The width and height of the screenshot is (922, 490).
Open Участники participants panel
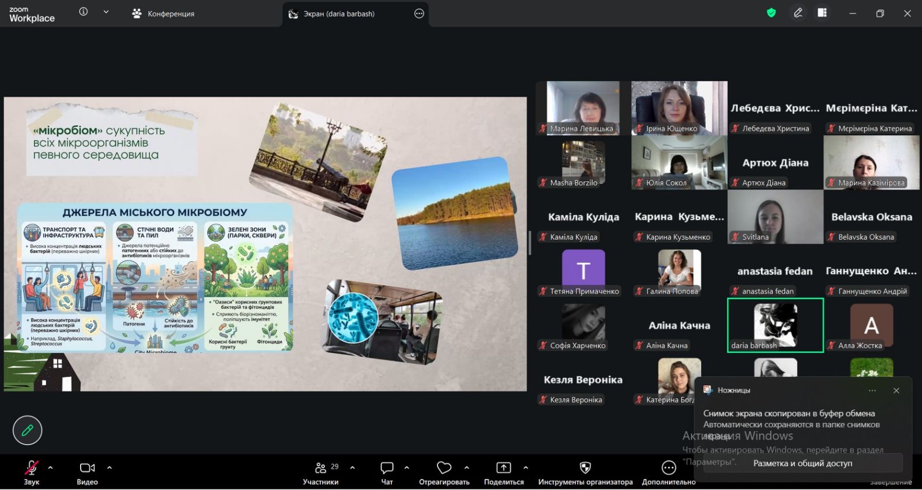point(321,468)
